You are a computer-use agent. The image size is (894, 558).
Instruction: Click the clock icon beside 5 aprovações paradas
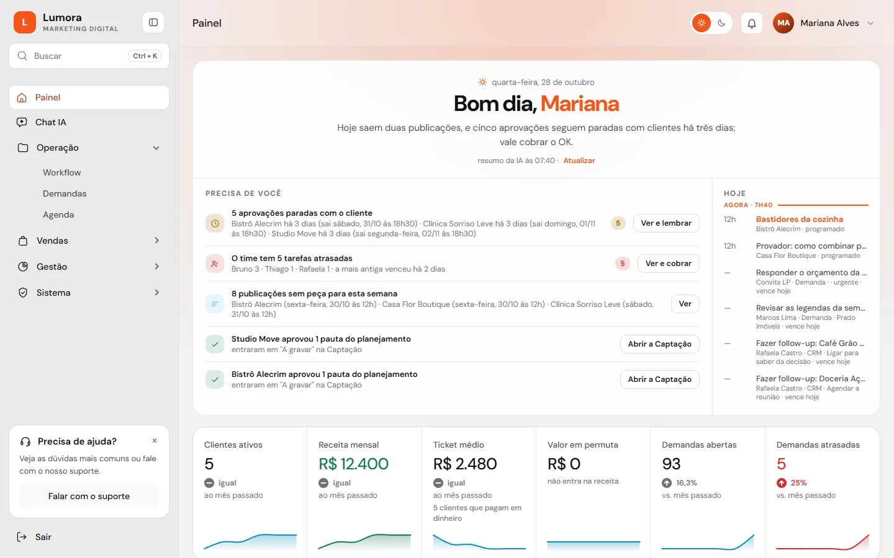tap(215, 223)
